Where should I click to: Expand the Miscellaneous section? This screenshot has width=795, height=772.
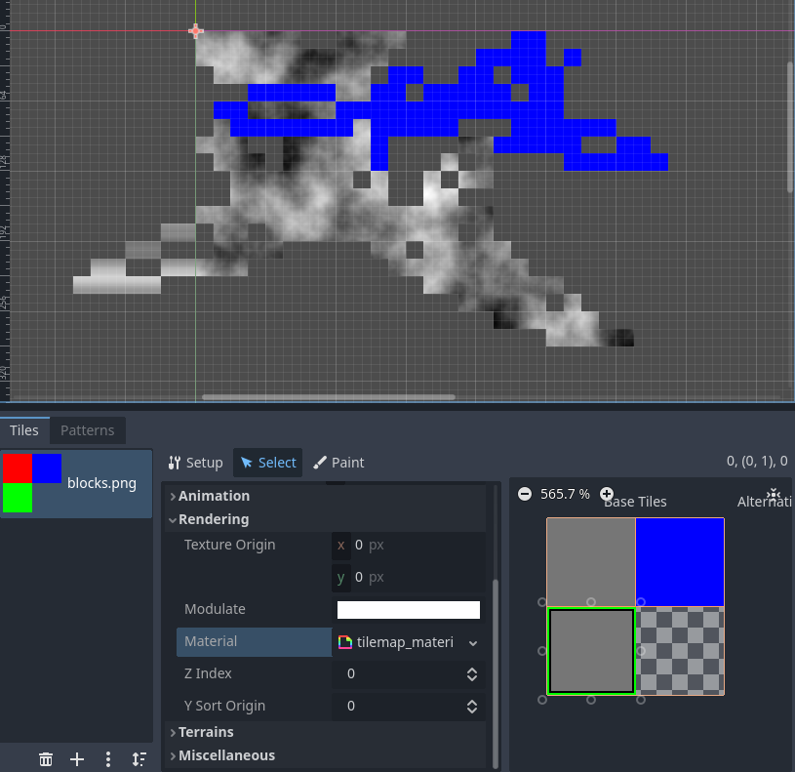coord(226,755)
